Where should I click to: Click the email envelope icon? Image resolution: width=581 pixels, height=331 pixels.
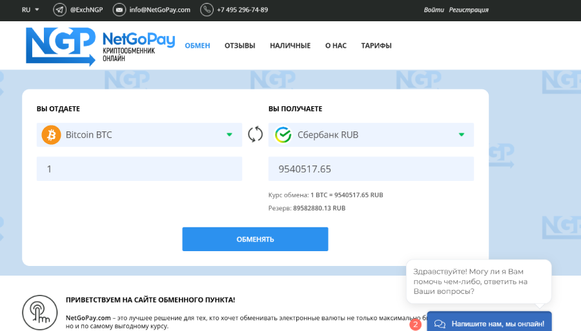119,10
